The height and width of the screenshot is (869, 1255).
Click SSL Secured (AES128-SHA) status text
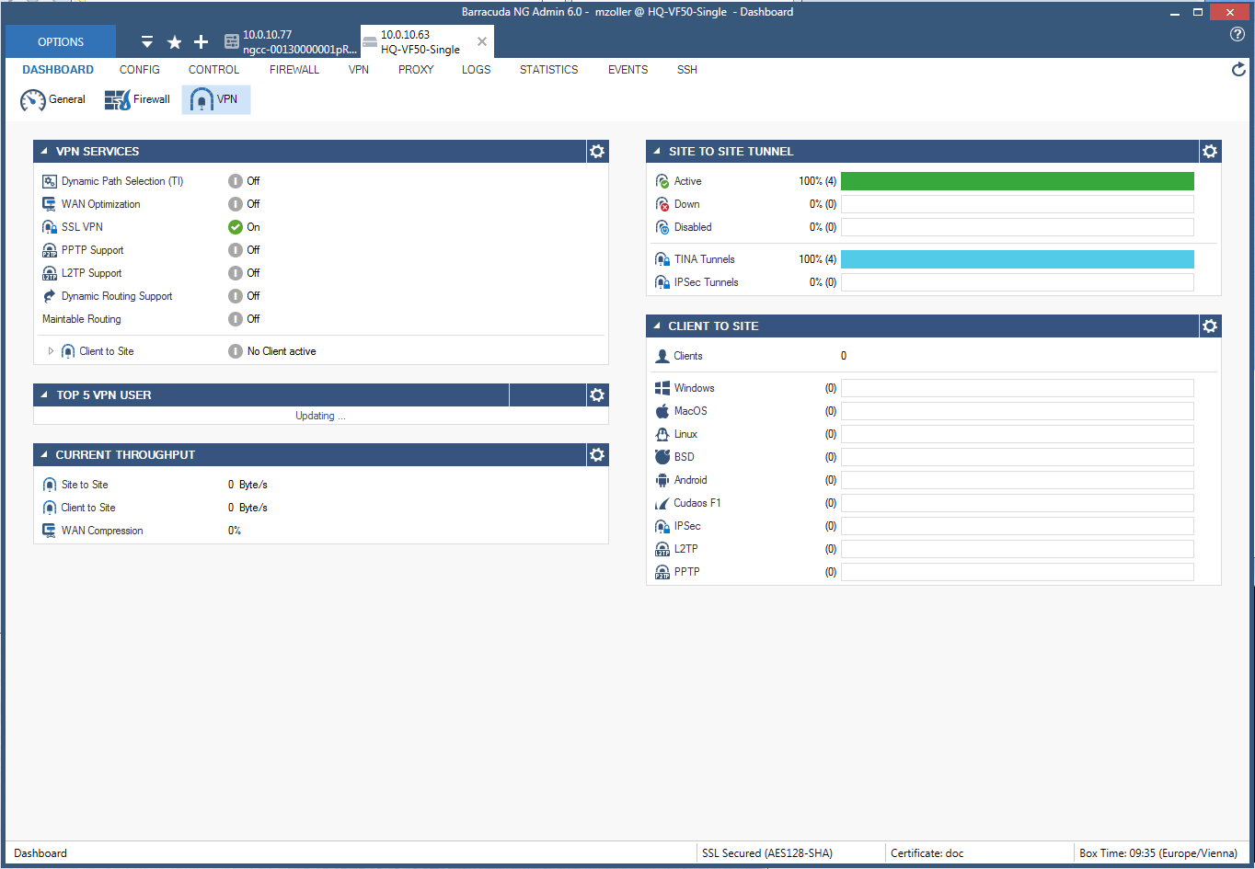(767, 853)
